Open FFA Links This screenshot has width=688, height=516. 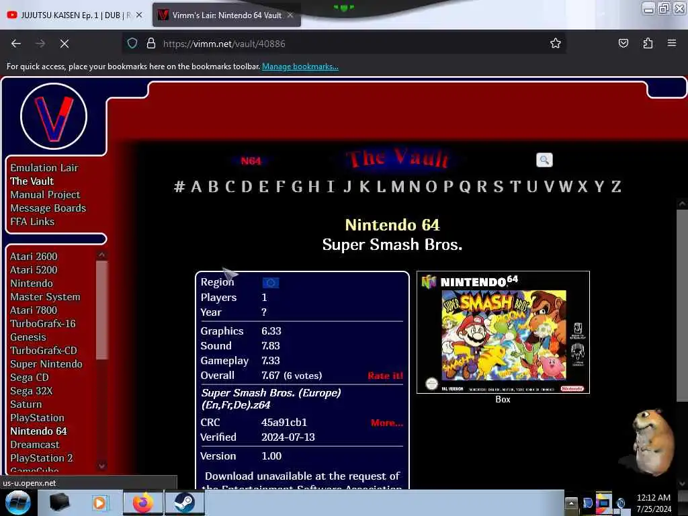click(x=32, y=222)
